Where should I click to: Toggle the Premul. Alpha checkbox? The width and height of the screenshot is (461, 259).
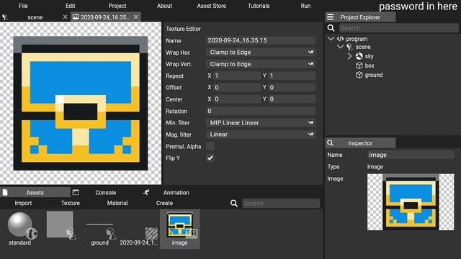coord(210,146)
